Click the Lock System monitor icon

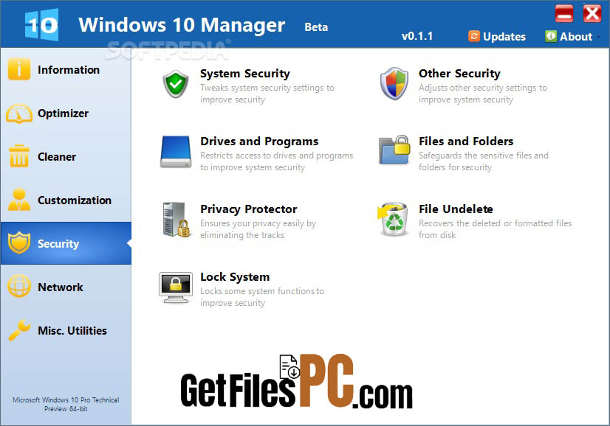click(x=176, y=287)
